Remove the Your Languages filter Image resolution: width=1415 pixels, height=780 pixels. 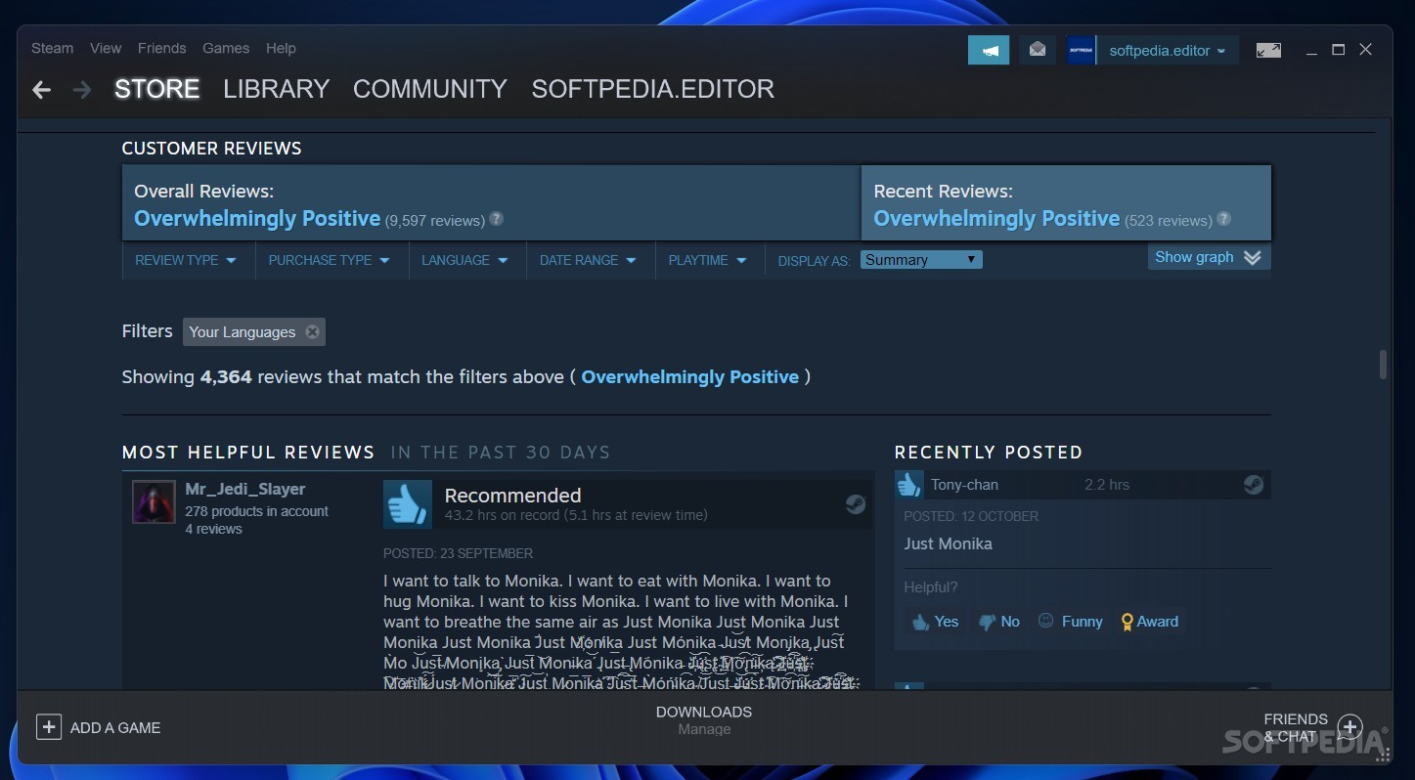pos(312,331)
